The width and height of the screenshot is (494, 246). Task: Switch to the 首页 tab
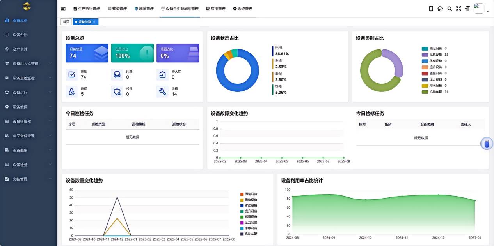[66, 22]
